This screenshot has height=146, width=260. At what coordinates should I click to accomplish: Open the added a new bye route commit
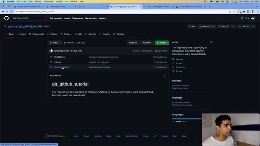(72, 51)
